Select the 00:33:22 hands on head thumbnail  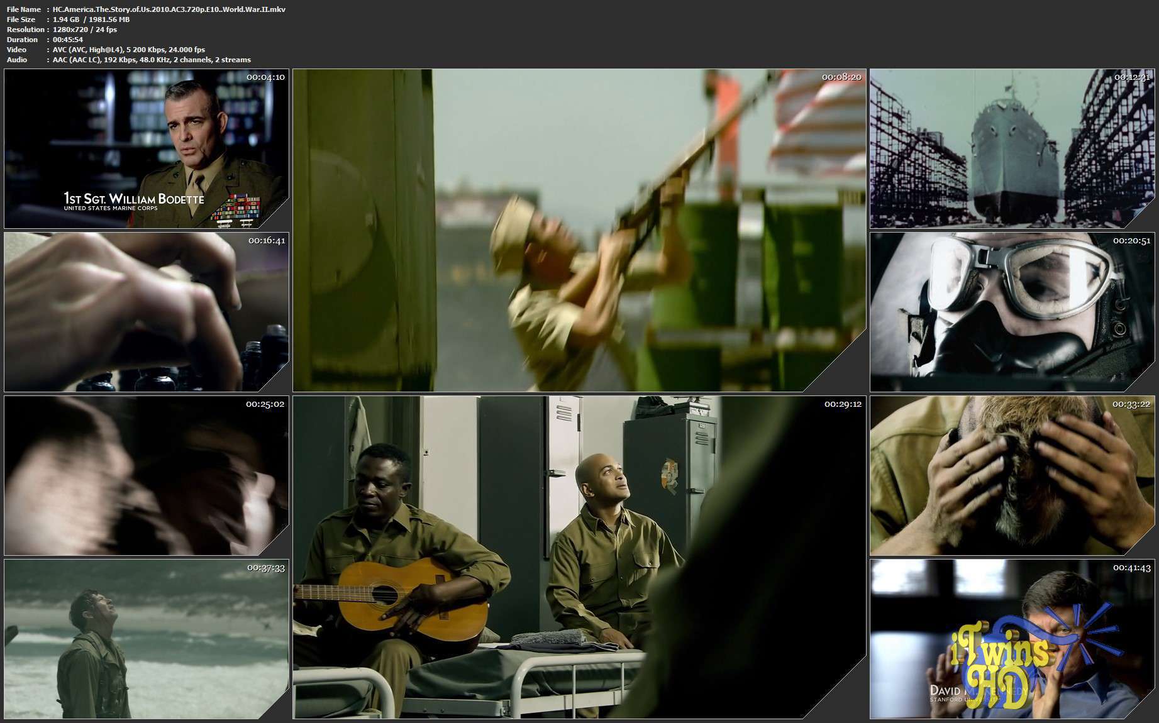tap(1012, 475)
